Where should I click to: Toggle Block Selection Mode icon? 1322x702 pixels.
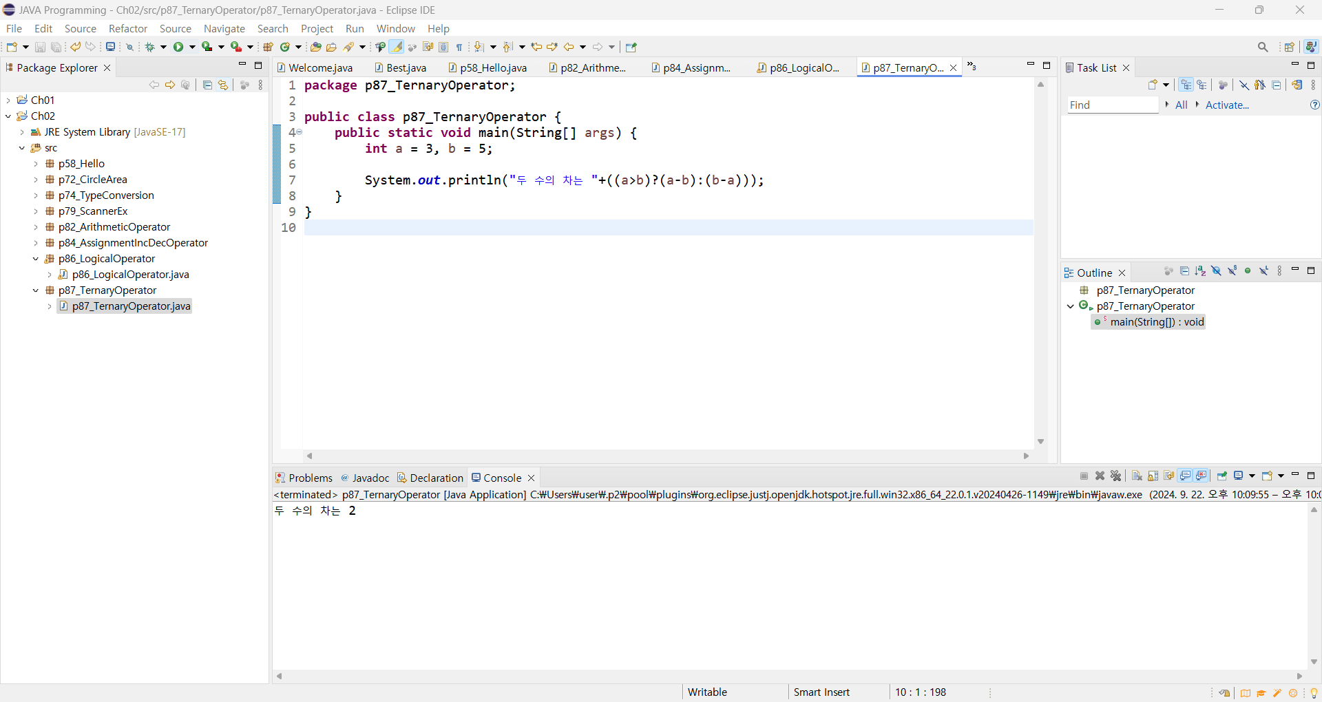pyautogui.click(x=443, y=47)
